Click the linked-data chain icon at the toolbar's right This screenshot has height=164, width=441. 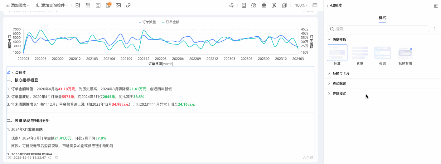point(231,5)
